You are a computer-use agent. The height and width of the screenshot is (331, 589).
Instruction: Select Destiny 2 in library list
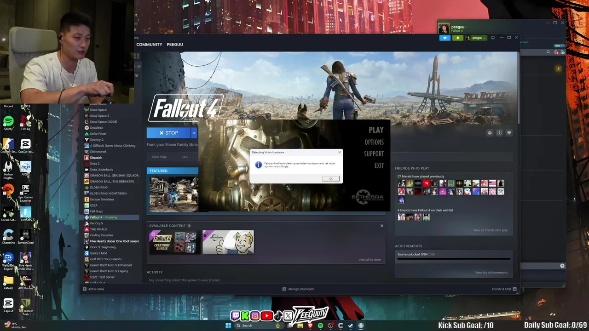coord(96,140)
